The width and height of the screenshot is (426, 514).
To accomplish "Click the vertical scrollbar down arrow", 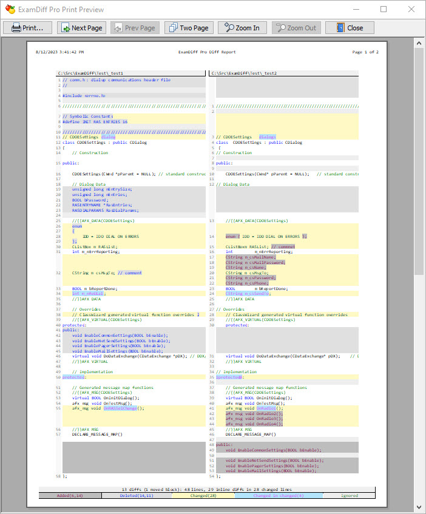I will 419,507.
